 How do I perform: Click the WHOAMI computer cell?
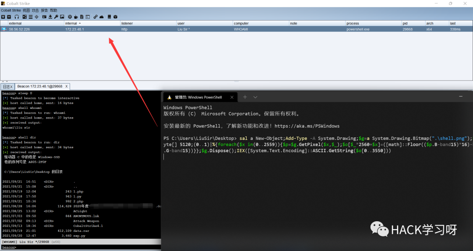241,29
